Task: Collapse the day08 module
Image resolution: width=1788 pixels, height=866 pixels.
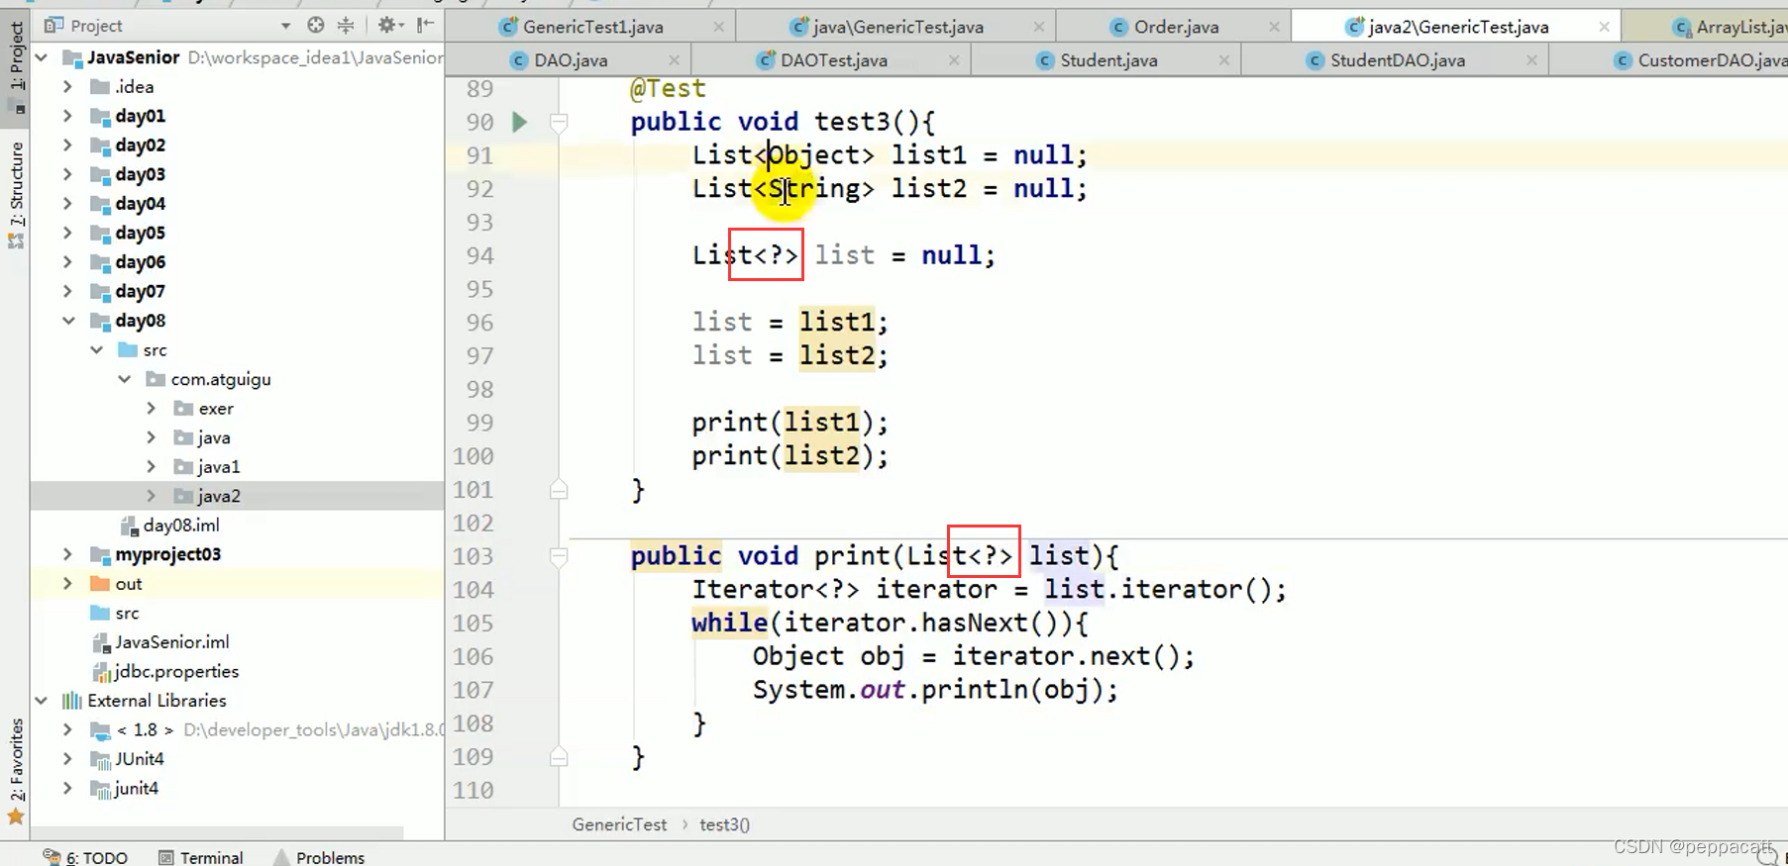Action: coord(67,321)
